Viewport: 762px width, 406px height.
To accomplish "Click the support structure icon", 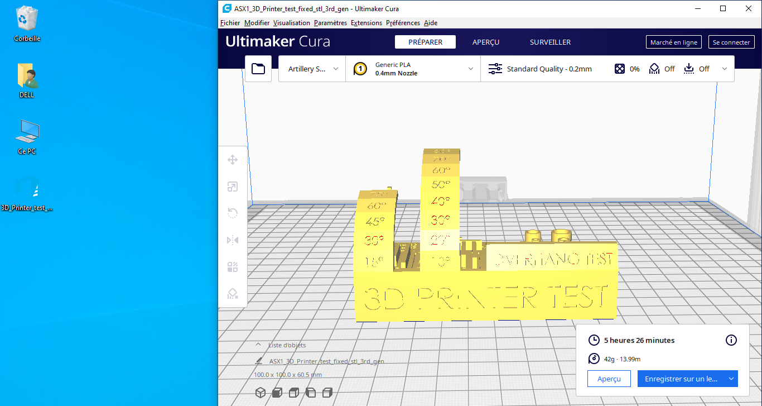I will (x=654, y=69).
